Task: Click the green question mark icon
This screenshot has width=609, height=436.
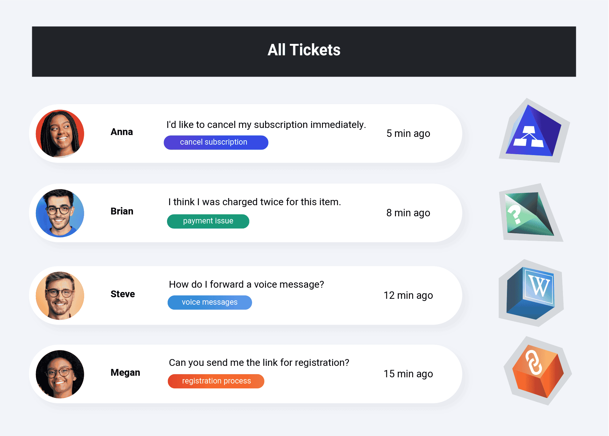Action: 531,213
